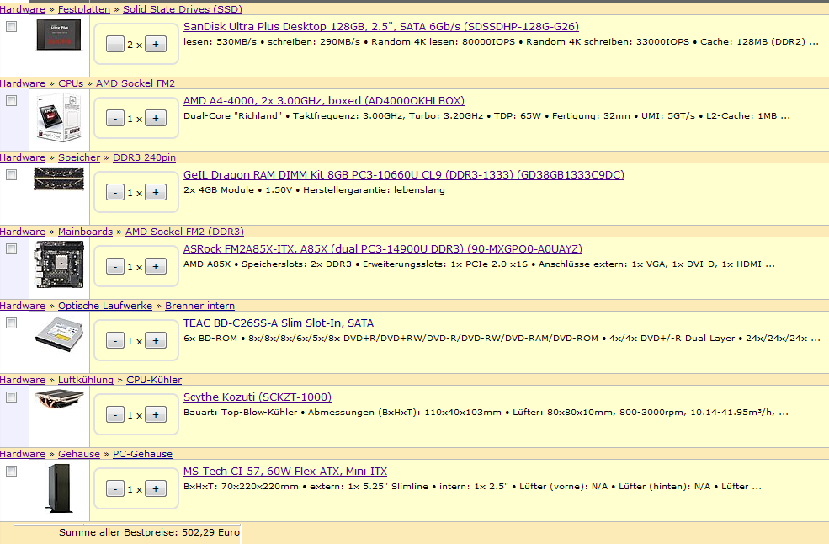Viewport: 829px width, 544px height.
Task: Go to Solid State Drives (SSD) breadcrumb
Action: coord(183,9)
